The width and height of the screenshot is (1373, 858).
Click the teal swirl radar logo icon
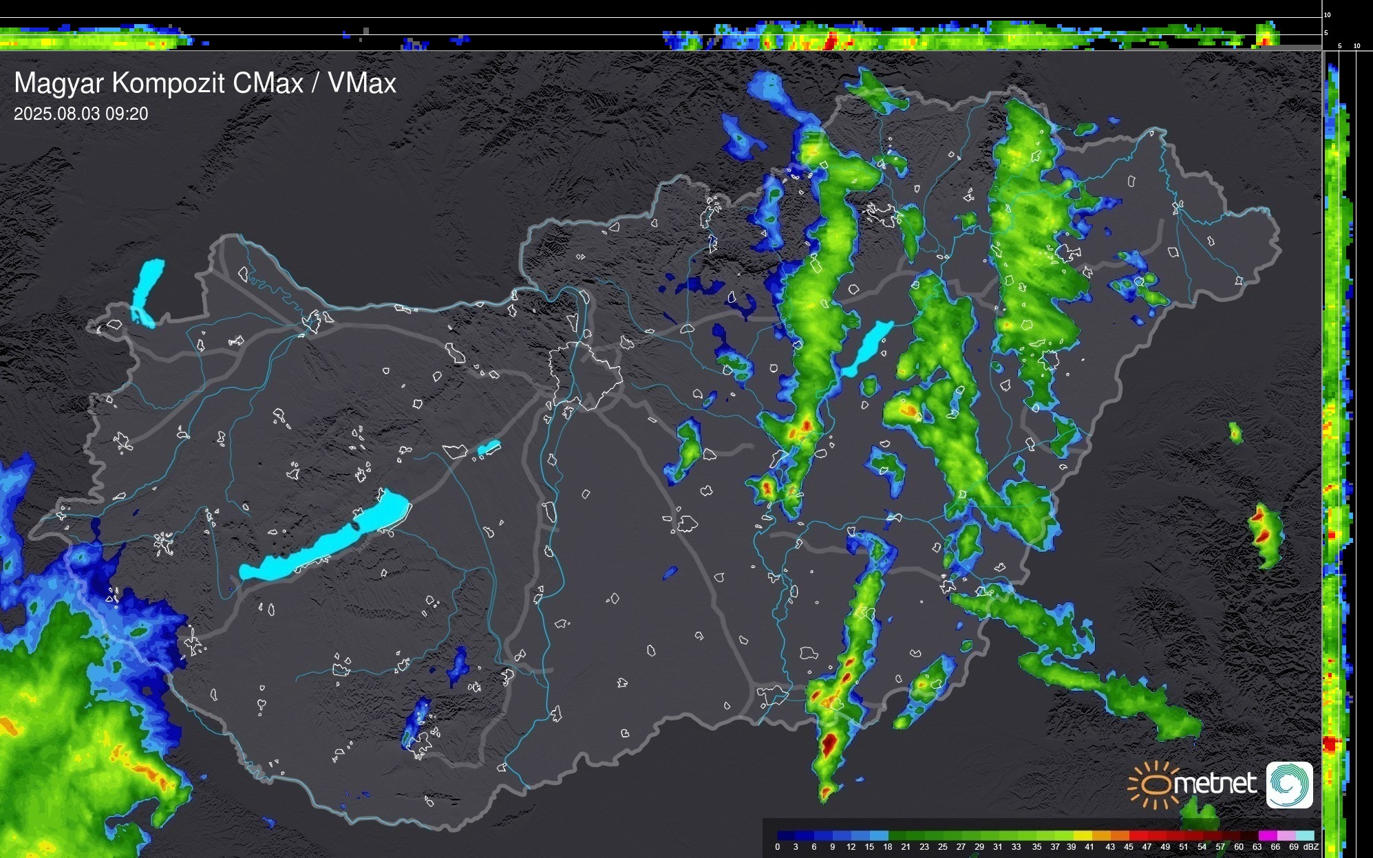click(1289, 784)
